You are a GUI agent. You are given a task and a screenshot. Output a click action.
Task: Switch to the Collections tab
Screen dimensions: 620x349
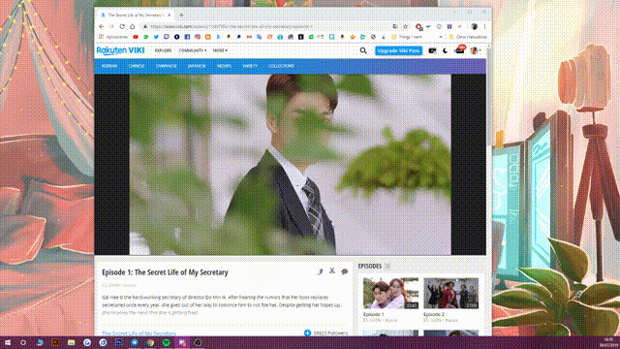(281, 66)
